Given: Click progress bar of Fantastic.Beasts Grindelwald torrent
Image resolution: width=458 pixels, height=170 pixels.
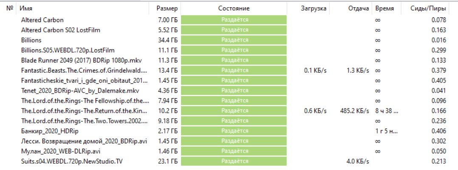Looking at the screenshot, I should [235, 71].
